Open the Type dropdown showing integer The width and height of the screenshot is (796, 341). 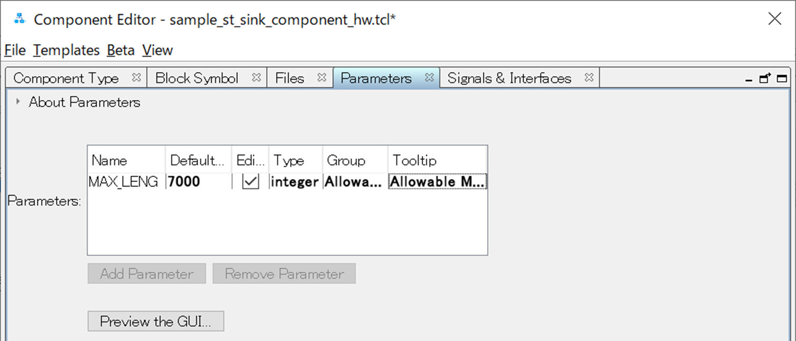[295, 182]
